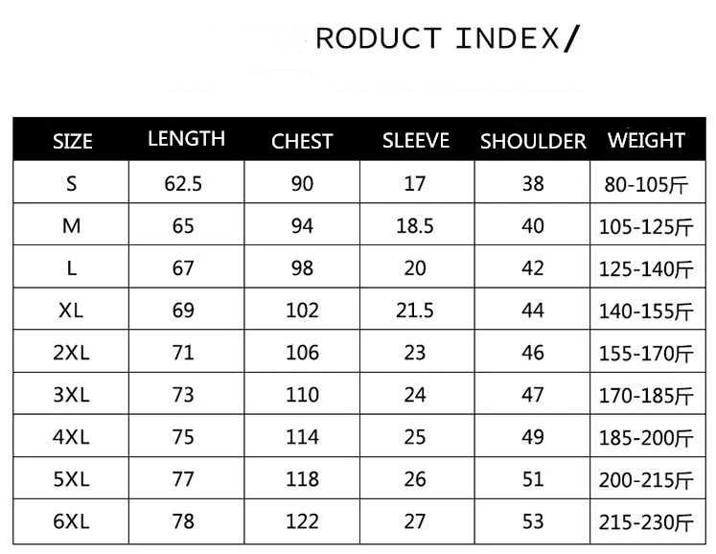Screen dimensions: 716x554
Task: Click the chest value 102
Action: pos(302,311)
